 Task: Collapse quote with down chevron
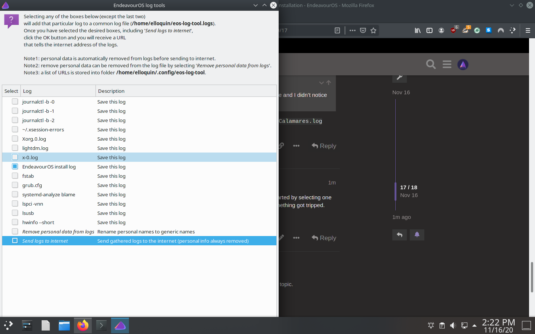[x=322, y=83]
